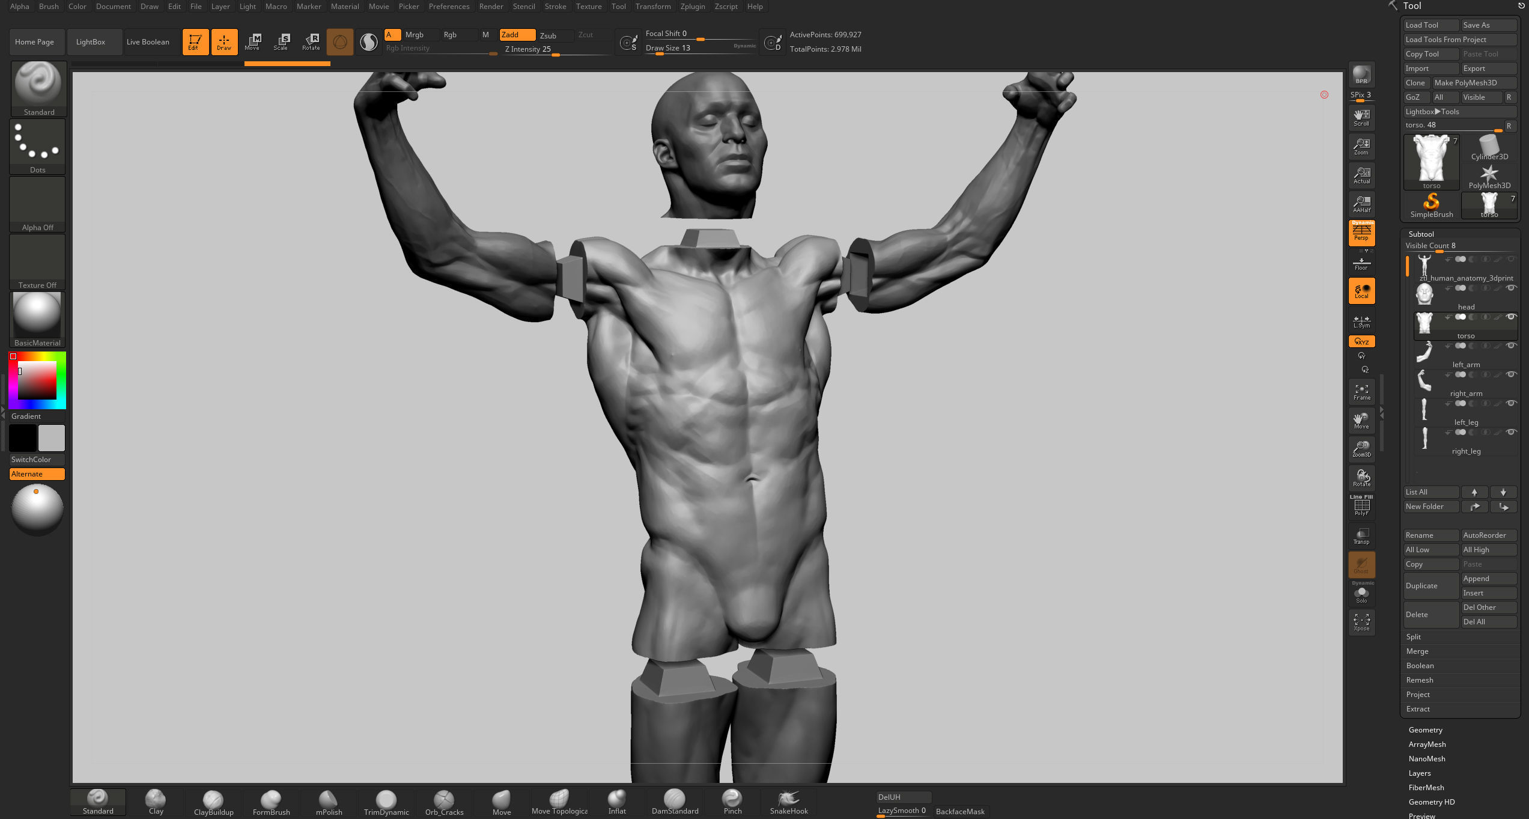The height and width of the screenshot is (819, 1529).
Task: Click the Xpose icon
Action: click(x=1361, y=622)
